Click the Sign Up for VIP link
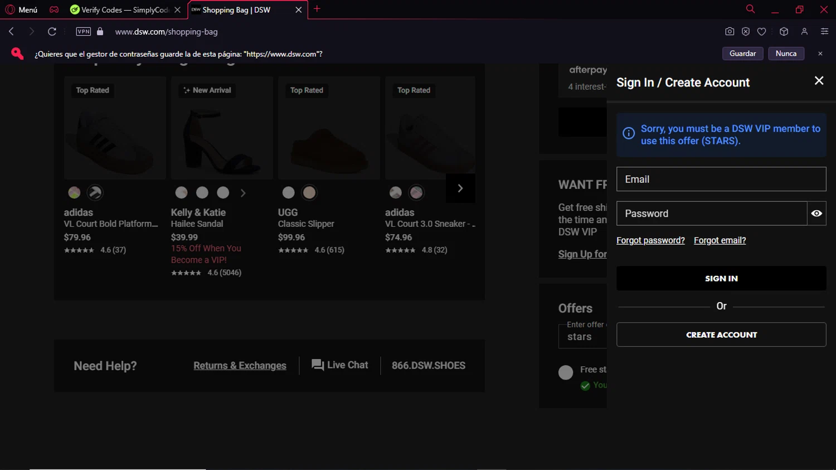Image resolution: width=836 pixels, height=470 pixels. coord(582,254)
